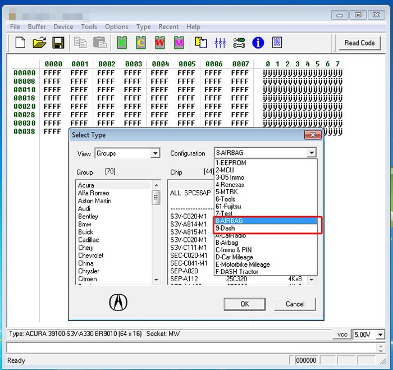Open the Recent menu

(x=168, y=26)
